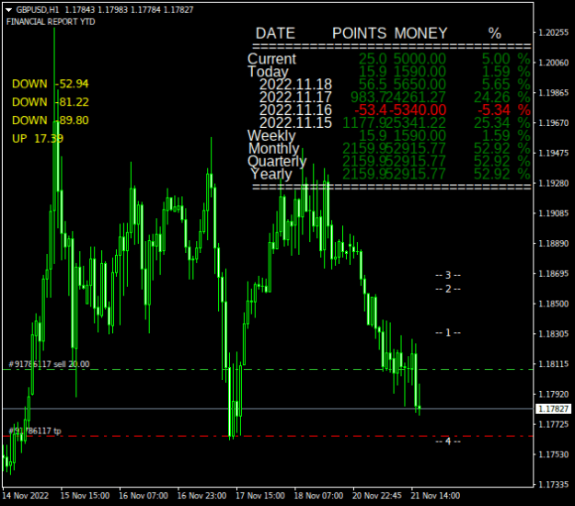Click the DOWN -81.22 label

(x=51, y=102)
